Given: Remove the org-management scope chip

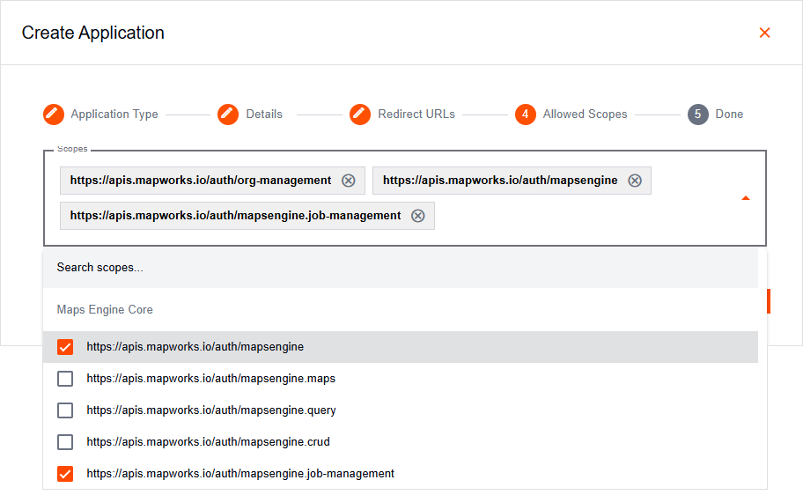Looking at the screenshot, I should [x=349, y=181].
